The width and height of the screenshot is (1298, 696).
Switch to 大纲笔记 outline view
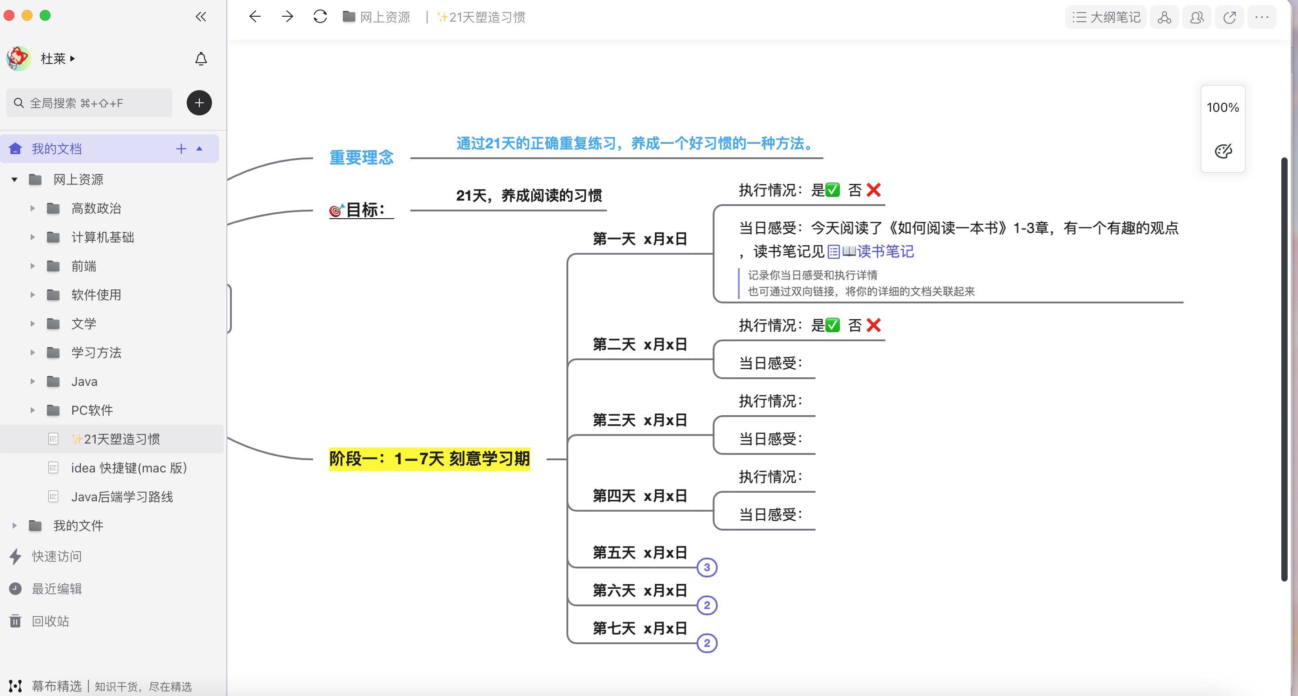(1106, 18)
